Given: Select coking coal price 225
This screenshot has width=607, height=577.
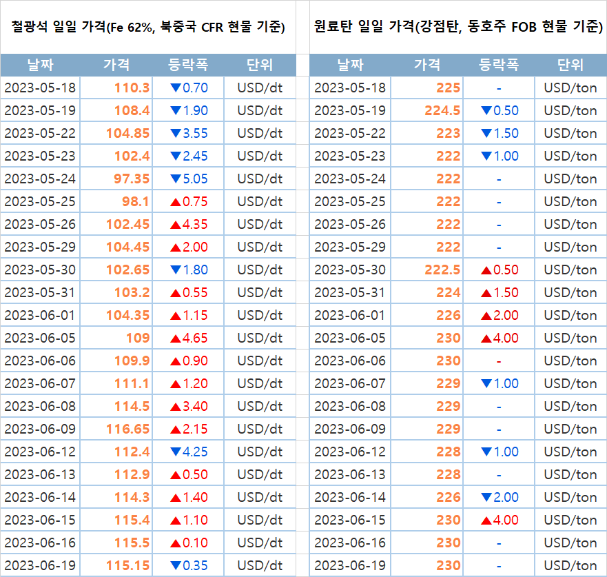Looking at the screenshot, I should [449, 88].
